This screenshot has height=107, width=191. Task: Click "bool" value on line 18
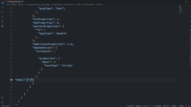[60, 9]
